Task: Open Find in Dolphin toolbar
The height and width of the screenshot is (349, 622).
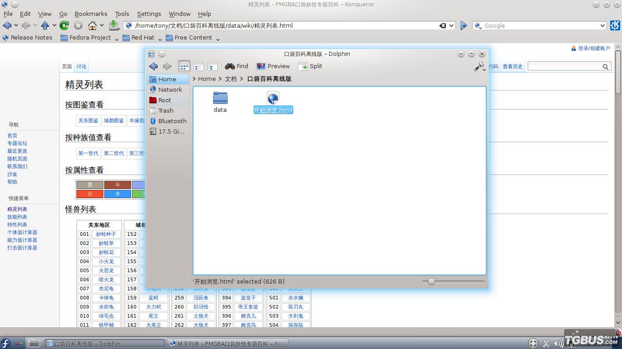Action: coord(237,66)
